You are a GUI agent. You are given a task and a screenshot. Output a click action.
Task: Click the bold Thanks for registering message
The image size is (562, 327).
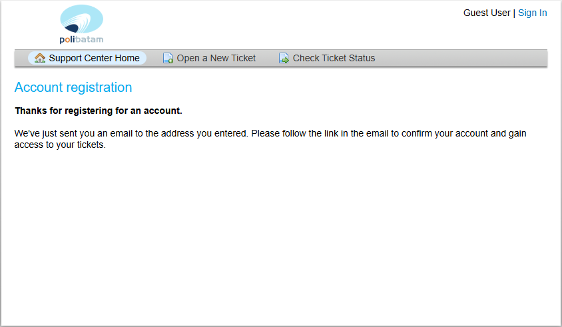99,111
